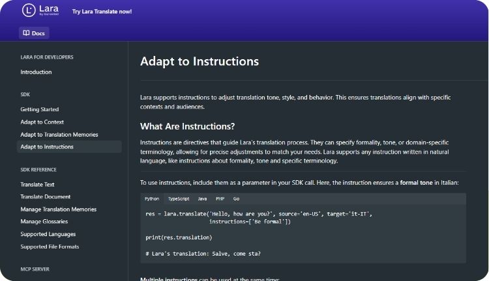Click the Lara logo icon
The image size is (489, 281).
tap(29, 10)
